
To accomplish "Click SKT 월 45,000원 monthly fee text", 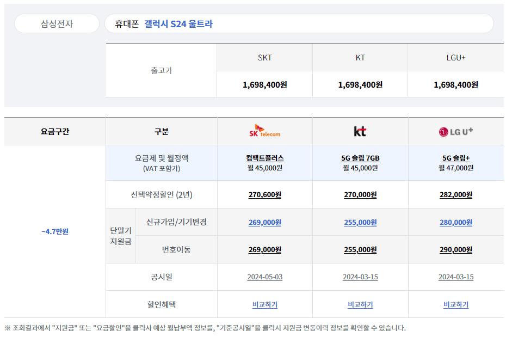I will pos(264,168).
